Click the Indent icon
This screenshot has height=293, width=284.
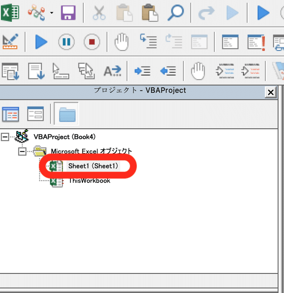(142, 71)
